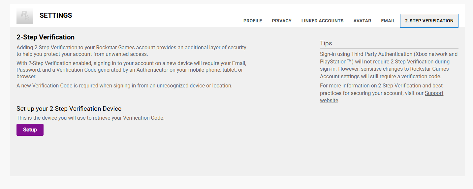Switch to the Privacy tab
Image resolution: width=473 pixels, height=189 pixels.
[x=282, y=21]
